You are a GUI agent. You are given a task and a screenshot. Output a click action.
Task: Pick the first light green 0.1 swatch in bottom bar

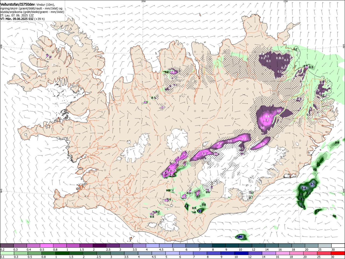7,253
